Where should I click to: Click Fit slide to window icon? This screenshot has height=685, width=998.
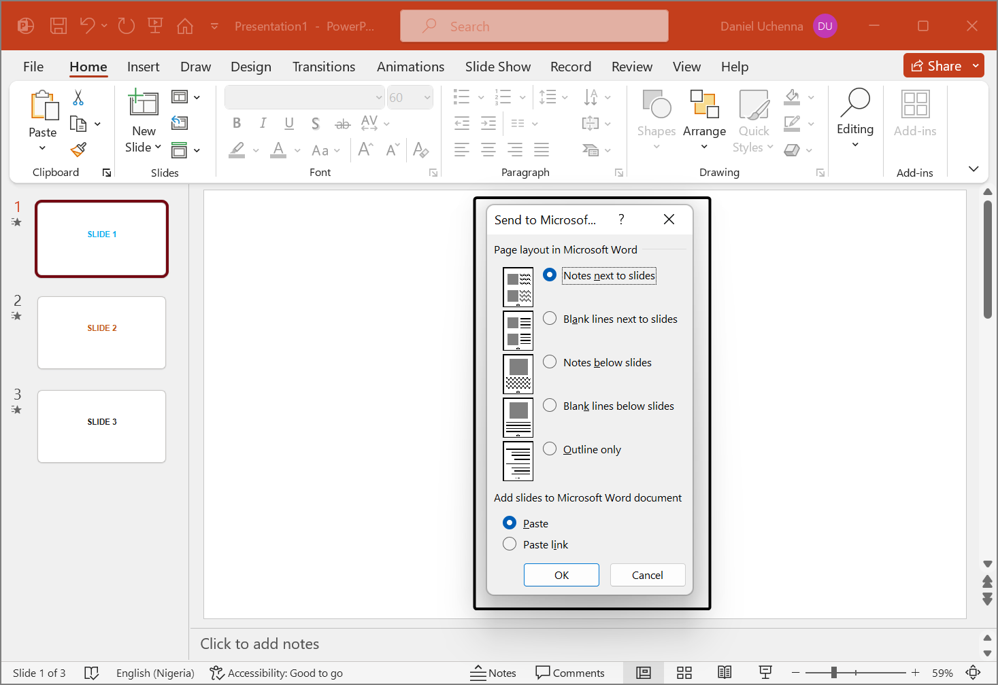[974, 673]
